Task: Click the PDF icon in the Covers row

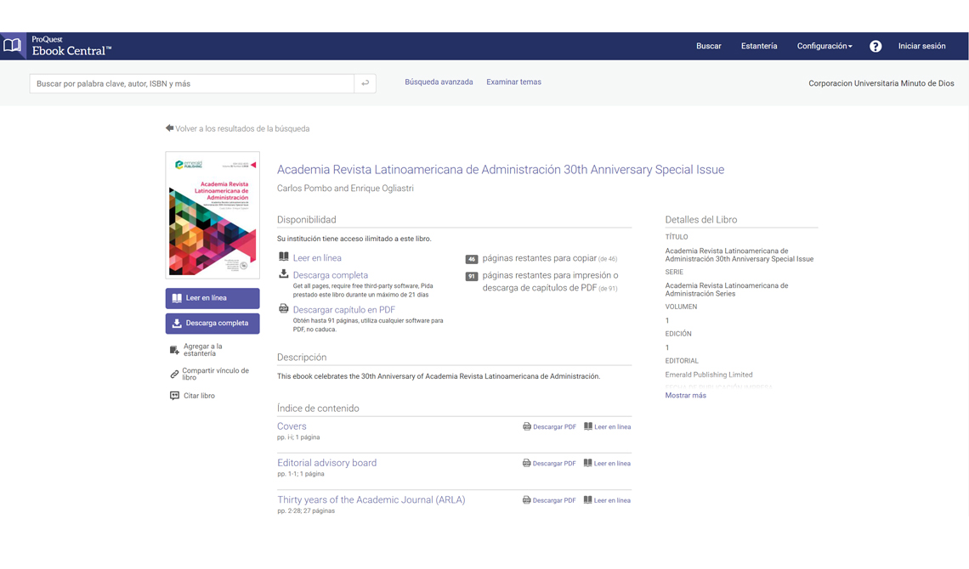Action: pos(526,426)
